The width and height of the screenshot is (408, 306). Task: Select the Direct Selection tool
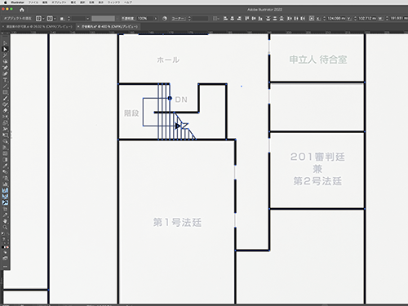pos(5,49)
